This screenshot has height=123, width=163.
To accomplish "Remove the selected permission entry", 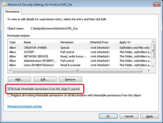I will pos(70,79).
